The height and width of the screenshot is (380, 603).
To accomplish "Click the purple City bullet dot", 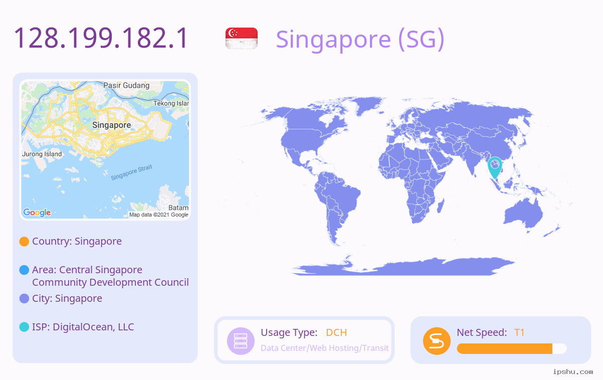I will click(x=24, y=298).
